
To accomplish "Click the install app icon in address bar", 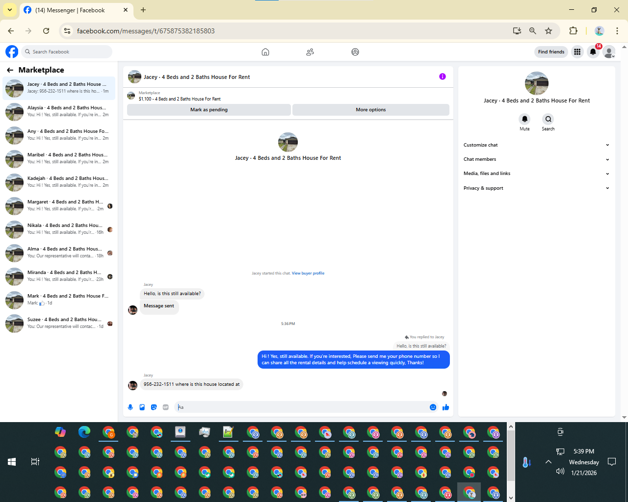I will (517, 31).
